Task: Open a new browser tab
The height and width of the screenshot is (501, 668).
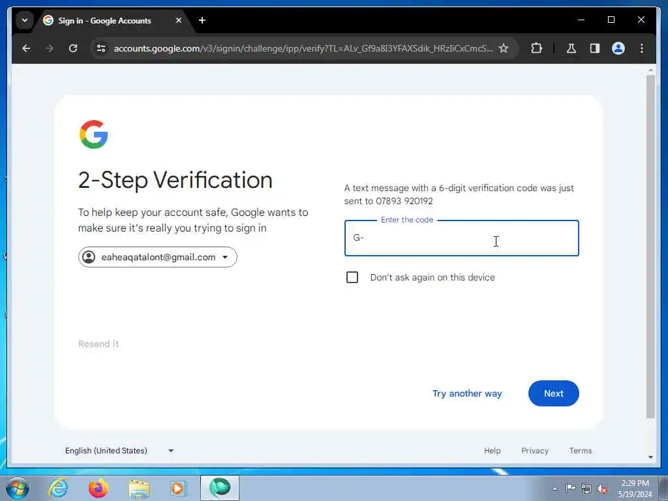Action: tap(202, 20)
